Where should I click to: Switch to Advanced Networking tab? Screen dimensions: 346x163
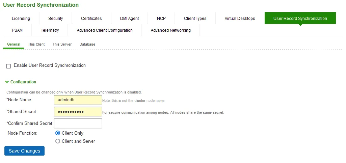pyautogui.click(x=171, y=30)
